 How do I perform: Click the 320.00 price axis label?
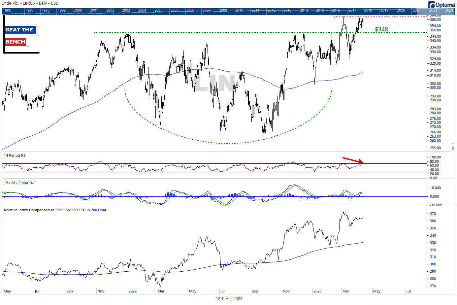click(436, 63)
